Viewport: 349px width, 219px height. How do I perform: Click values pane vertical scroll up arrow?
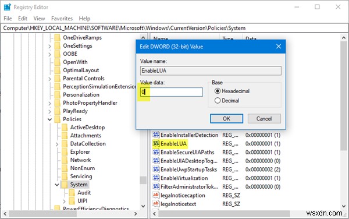[x=344, y=38]
